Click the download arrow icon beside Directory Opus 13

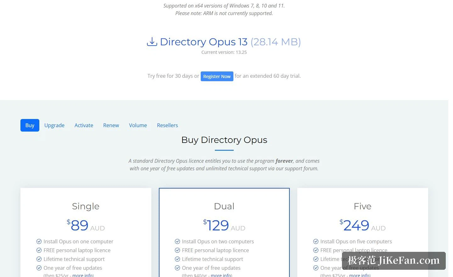click(x=152, y=42)
